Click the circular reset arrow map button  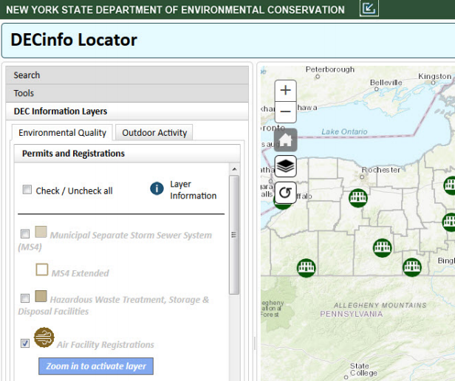pos(286,193)
